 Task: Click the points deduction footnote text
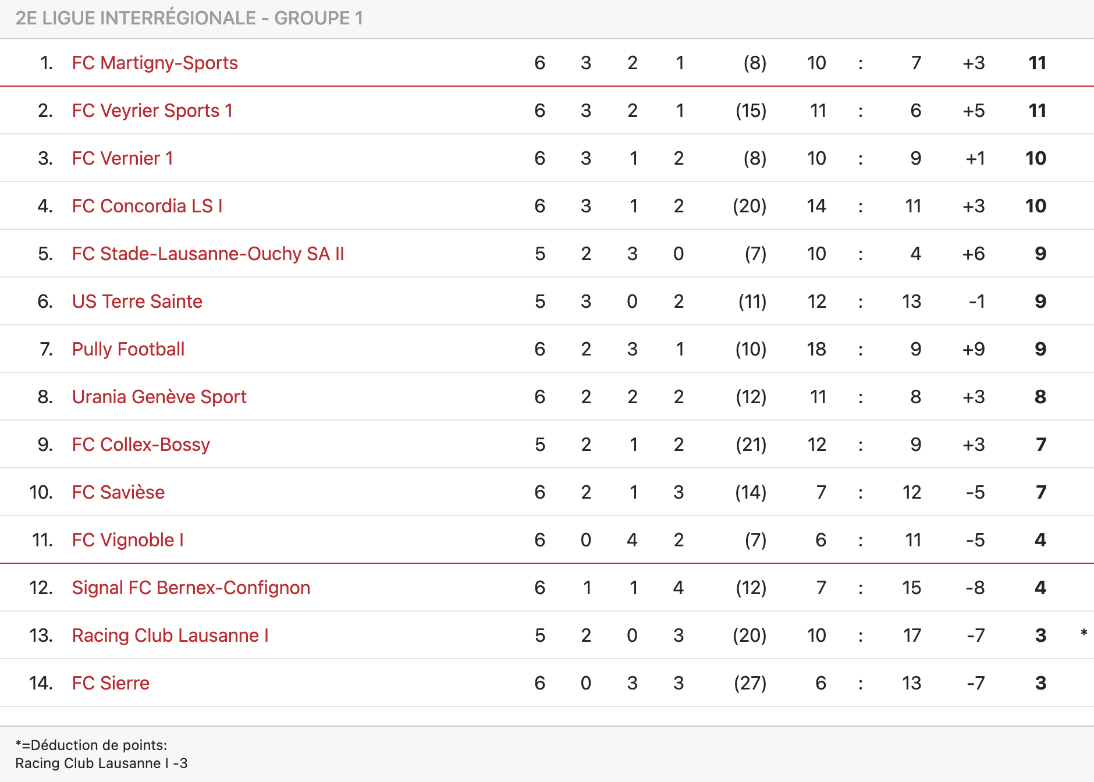[x=101, y=754]
